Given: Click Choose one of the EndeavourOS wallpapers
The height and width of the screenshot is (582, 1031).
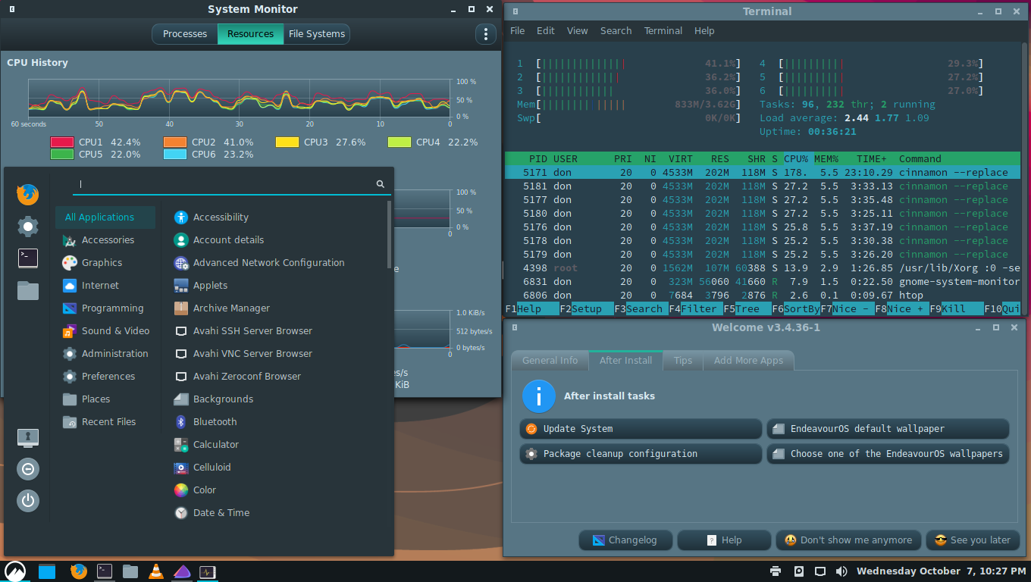Looking at the screenshot, I should 888,454.
